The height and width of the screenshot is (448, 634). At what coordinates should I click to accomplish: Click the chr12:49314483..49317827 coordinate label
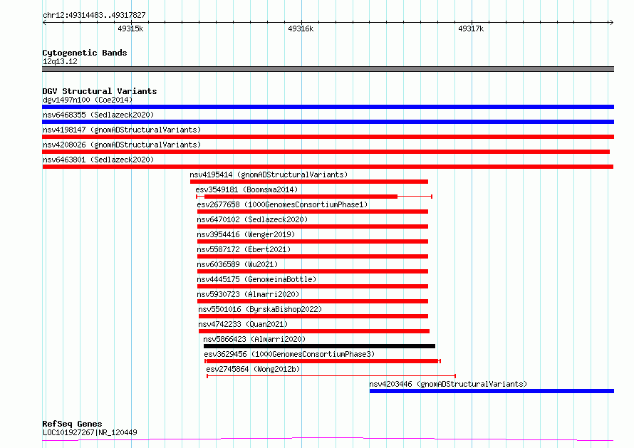(x=94, y=15)
